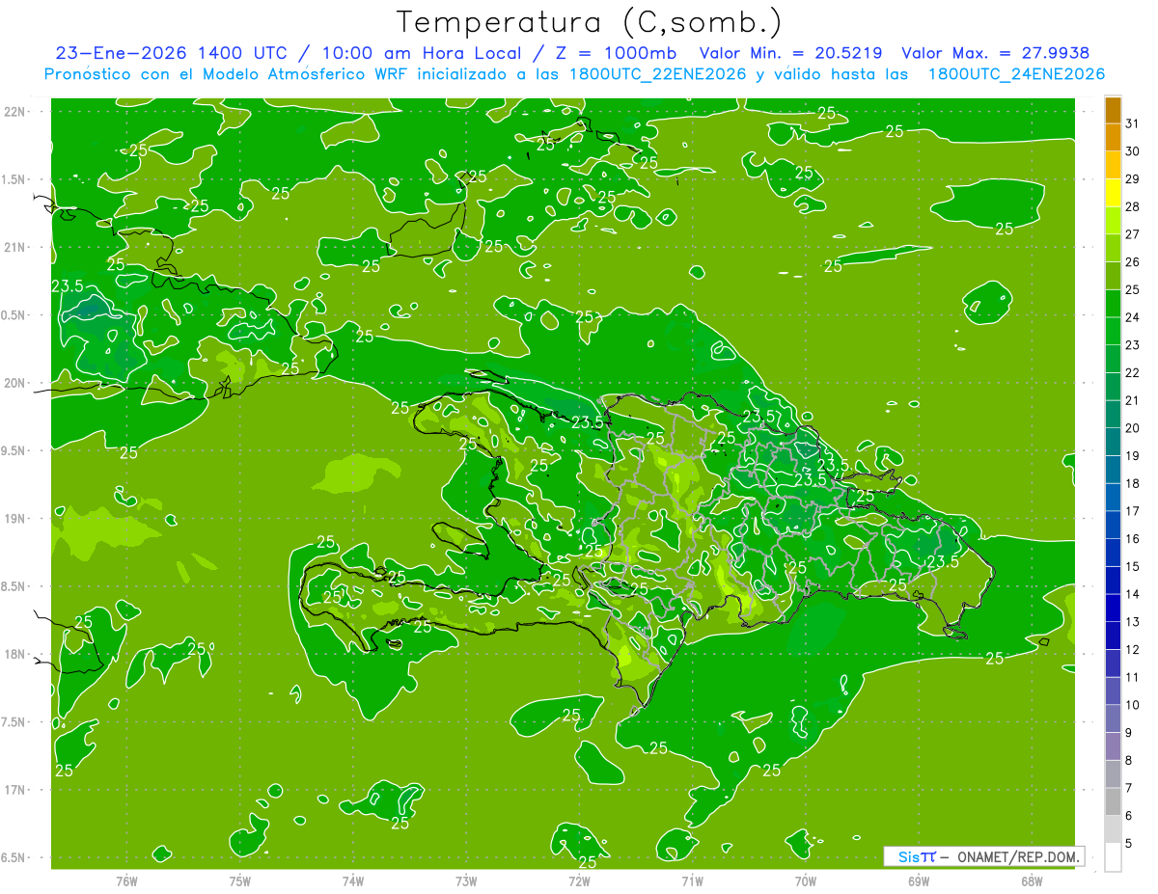Screen dimensions: 1158x894
Task: Click white swatch below 5 on color bar
Action: click(x=1113, y=857)
